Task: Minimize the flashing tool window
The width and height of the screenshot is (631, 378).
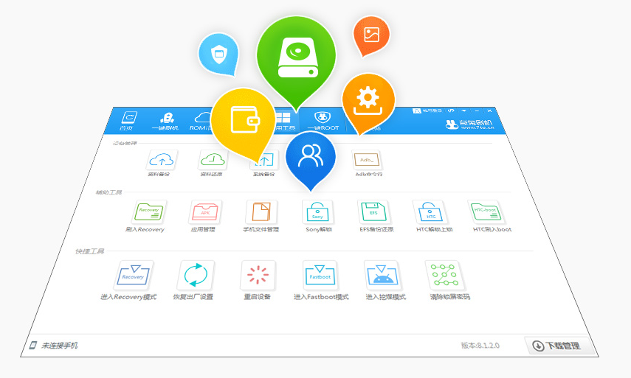Action: [477, 111]
